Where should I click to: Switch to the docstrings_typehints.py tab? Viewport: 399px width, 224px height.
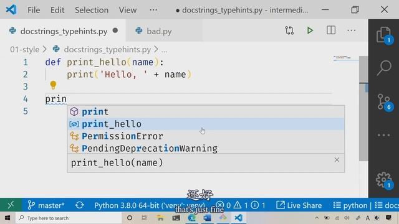pyautogui.click(x=63, y=31)
